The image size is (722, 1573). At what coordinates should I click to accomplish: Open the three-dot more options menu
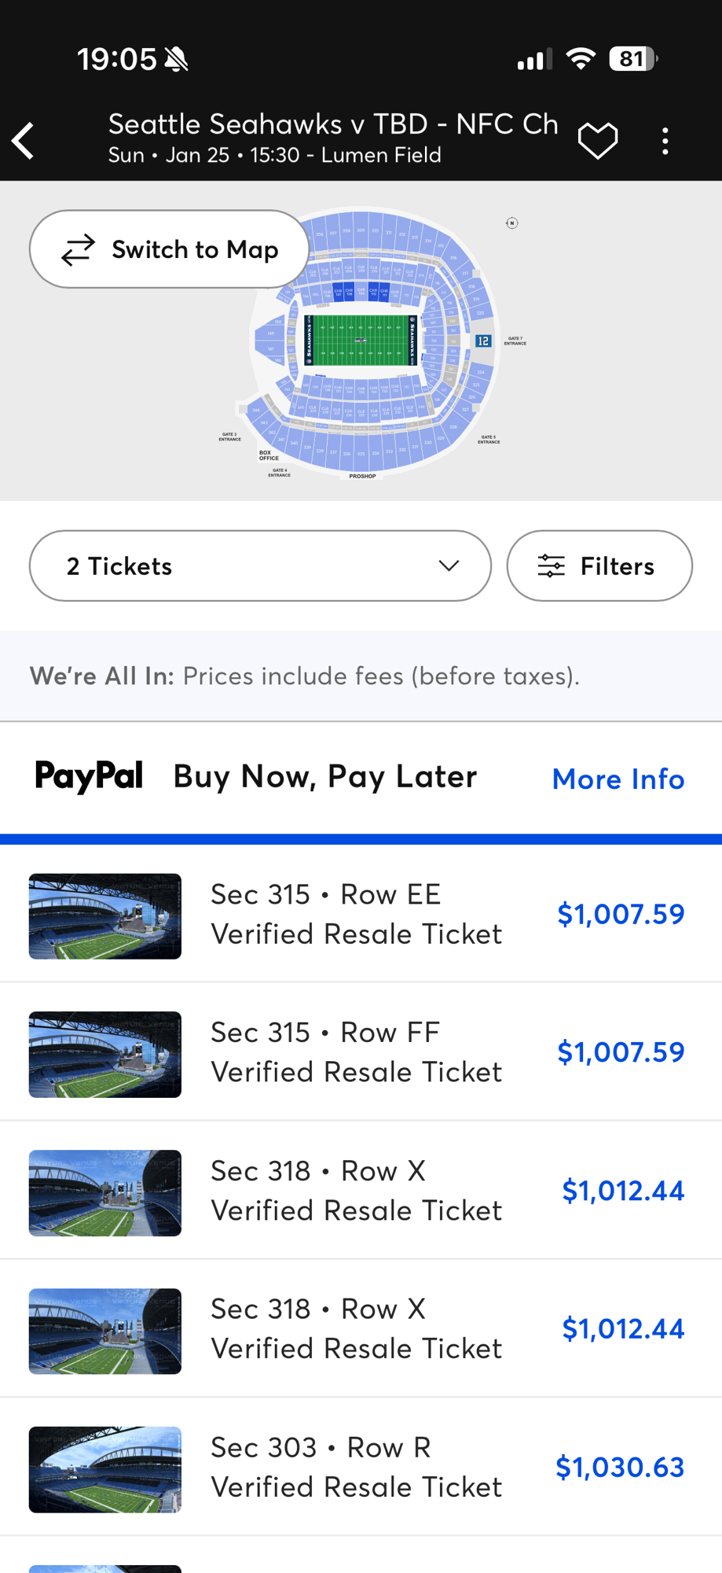pyautogui.click(x=665, y=142)
